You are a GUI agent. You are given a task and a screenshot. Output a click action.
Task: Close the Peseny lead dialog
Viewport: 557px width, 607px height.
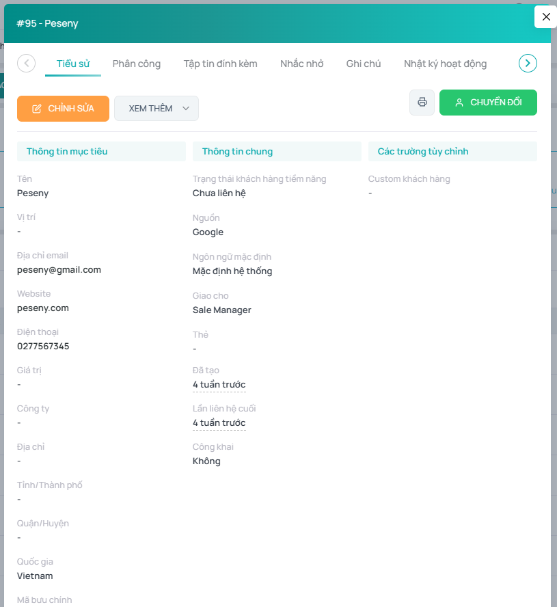545,17
